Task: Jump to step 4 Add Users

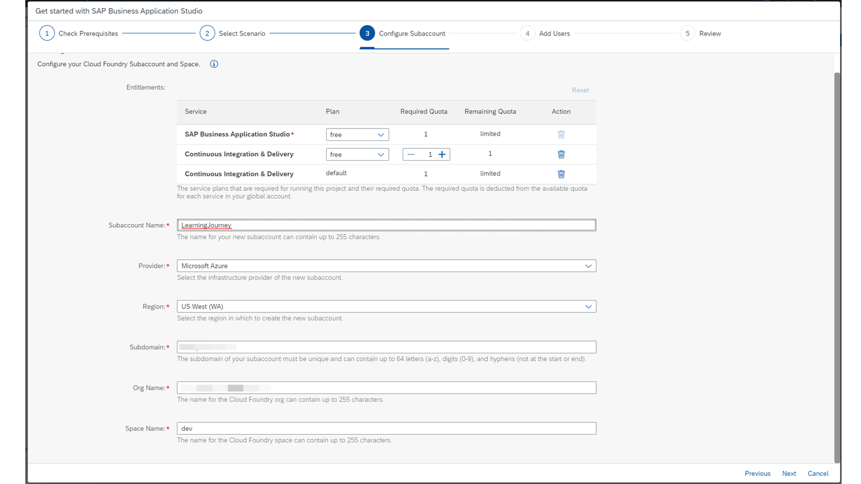Action: [x=545, y=33]
